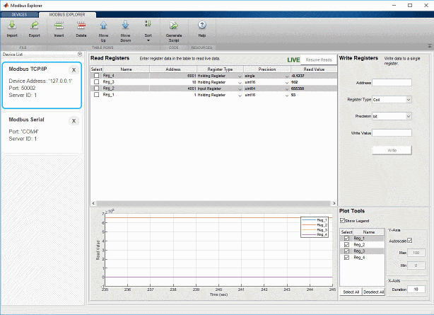Screen dimensions: 434x315
Task: Click Select All in Plot Tools
Action: click(351, 292)
